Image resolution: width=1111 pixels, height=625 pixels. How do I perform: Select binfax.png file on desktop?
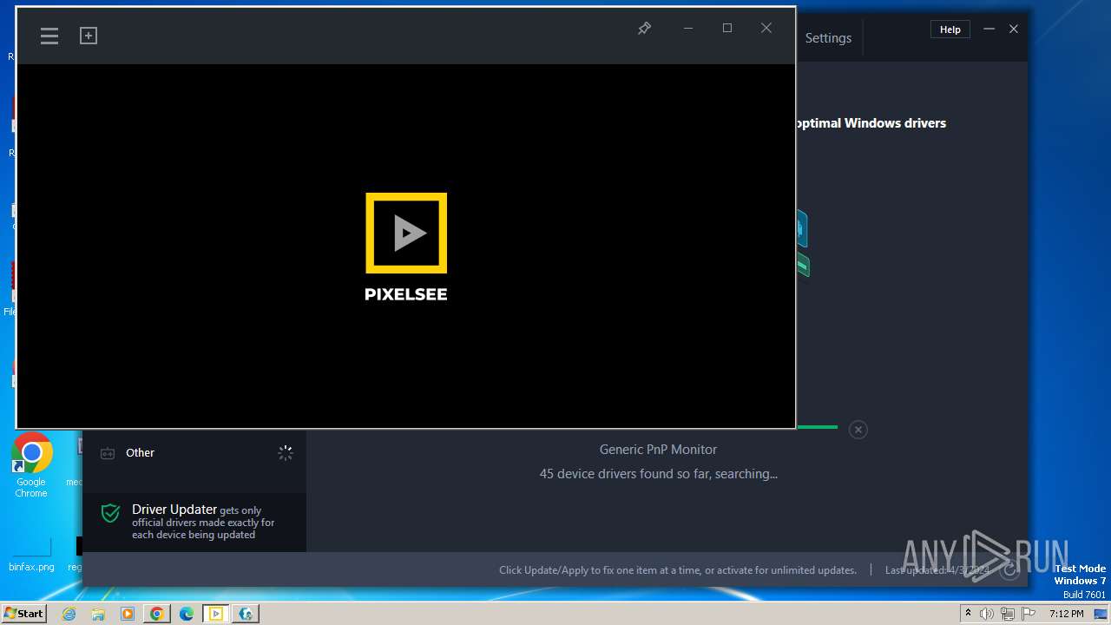point(31,556)
